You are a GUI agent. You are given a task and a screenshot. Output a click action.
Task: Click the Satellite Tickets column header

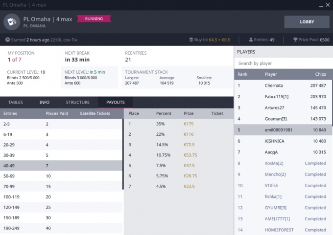95,113
